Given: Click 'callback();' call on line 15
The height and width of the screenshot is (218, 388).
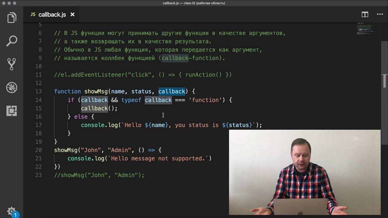Looking at the screenshot, I should pos(99,108).
